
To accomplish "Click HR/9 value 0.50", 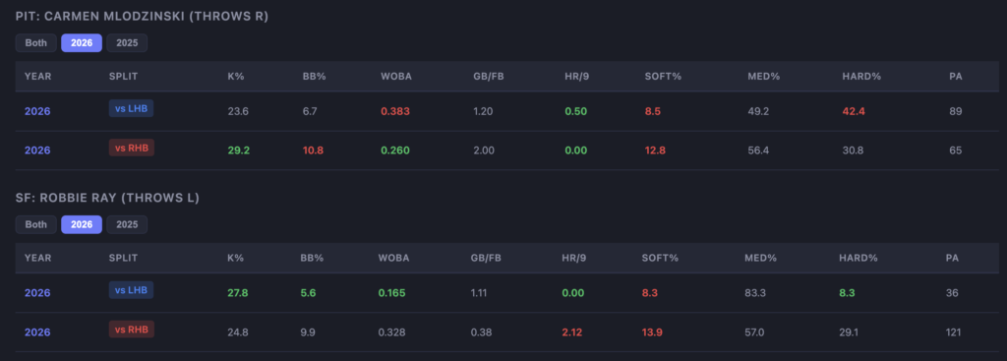I will tap(575, 111).
